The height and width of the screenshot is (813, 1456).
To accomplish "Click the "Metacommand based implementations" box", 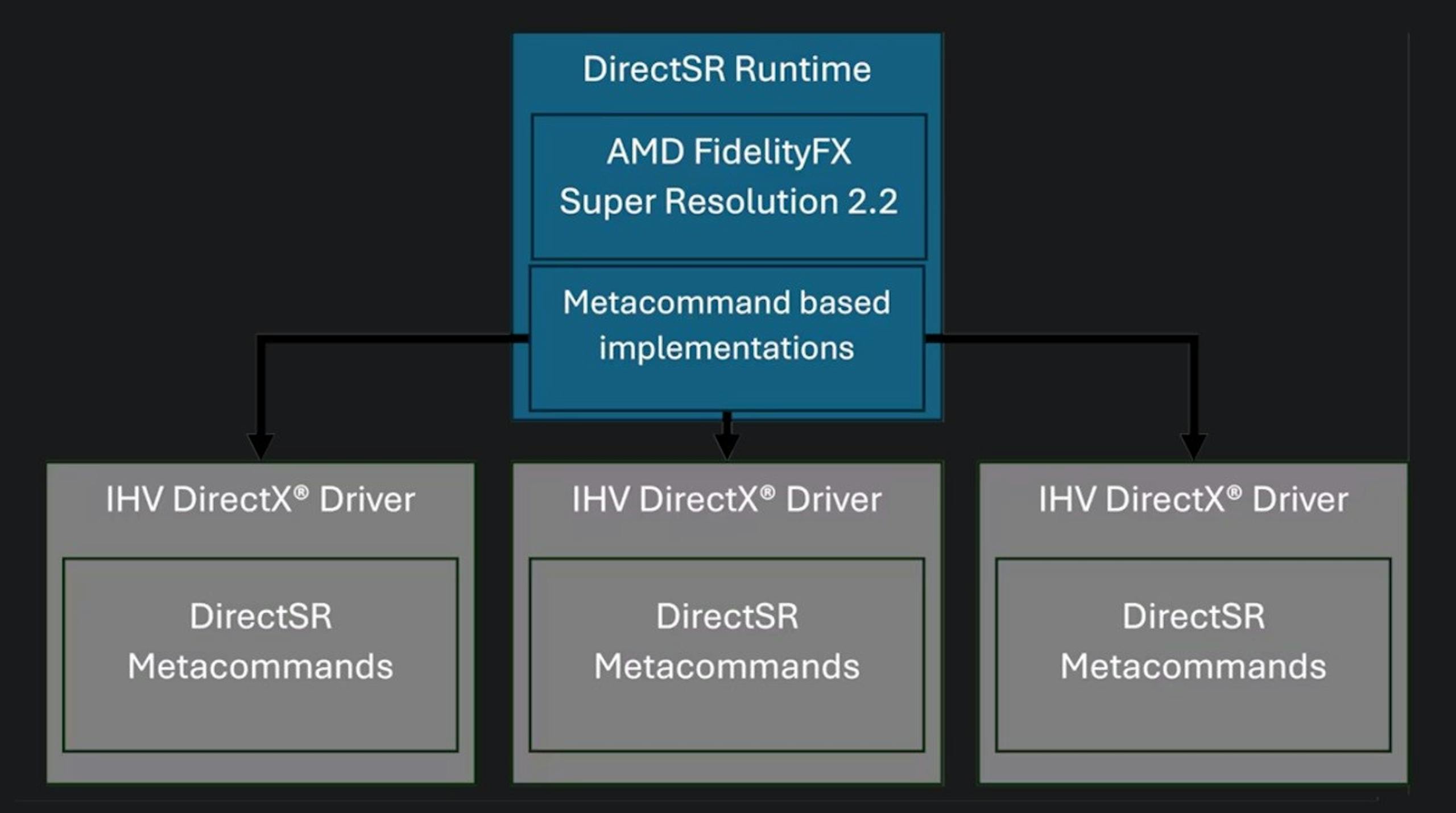I will point(727,339).
